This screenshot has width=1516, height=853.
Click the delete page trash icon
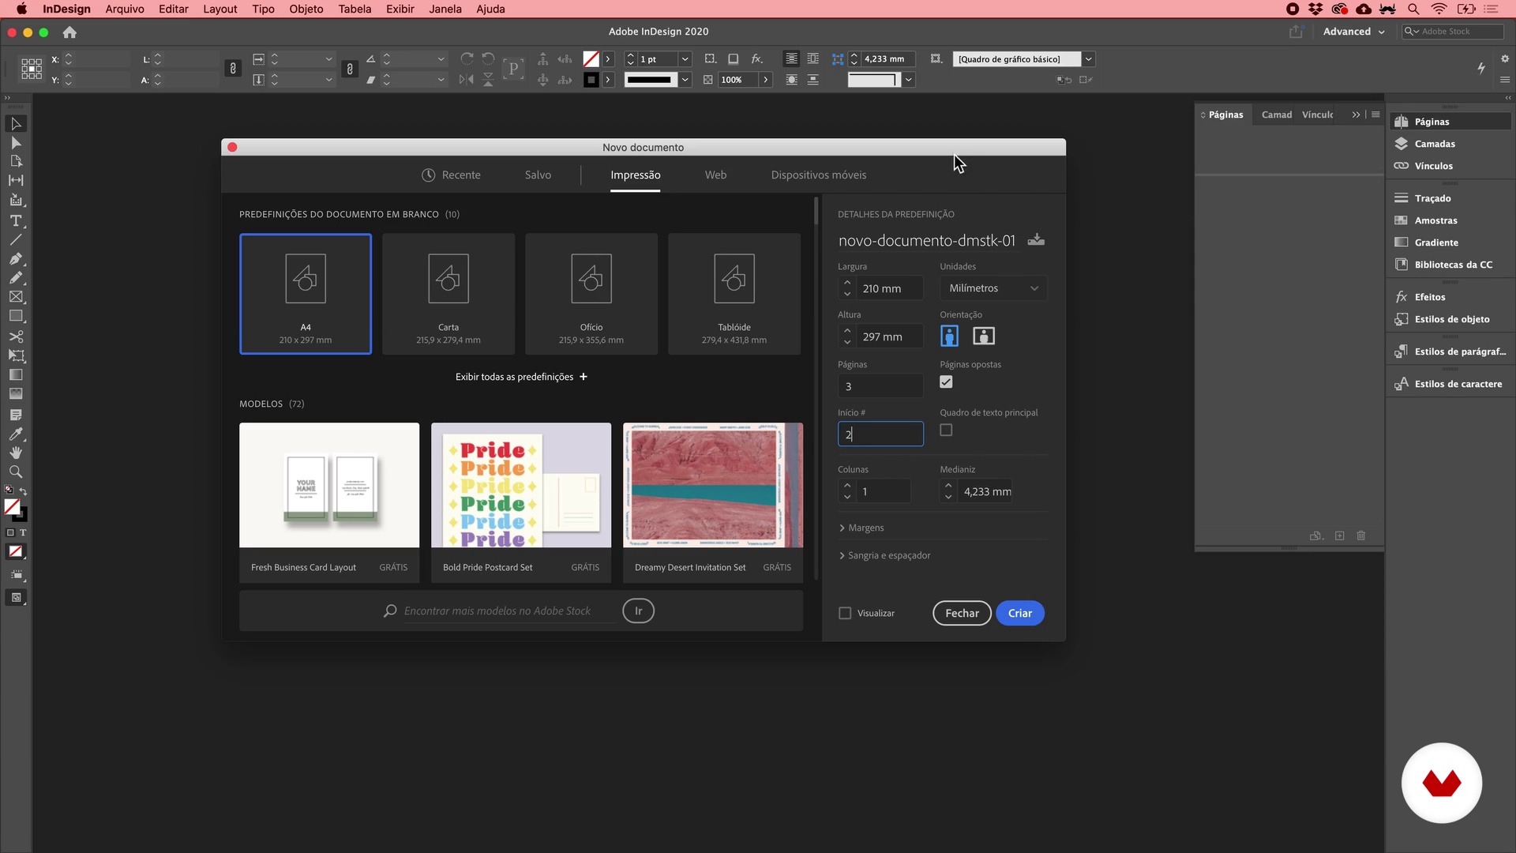click(x=1361, y=535)
